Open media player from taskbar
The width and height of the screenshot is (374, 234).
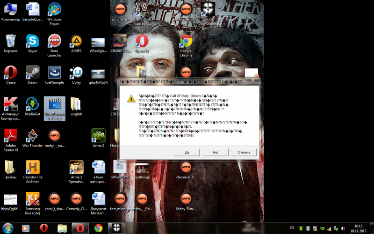click(x=26, y=228)
